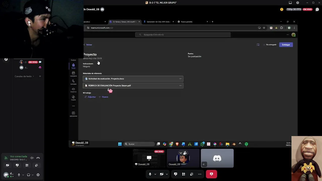Expand output device options in user panel
The image size is (322, 181).
(x=32, y=175)
